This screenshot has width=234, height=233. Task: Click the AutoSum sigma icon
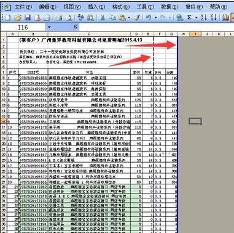189,18
